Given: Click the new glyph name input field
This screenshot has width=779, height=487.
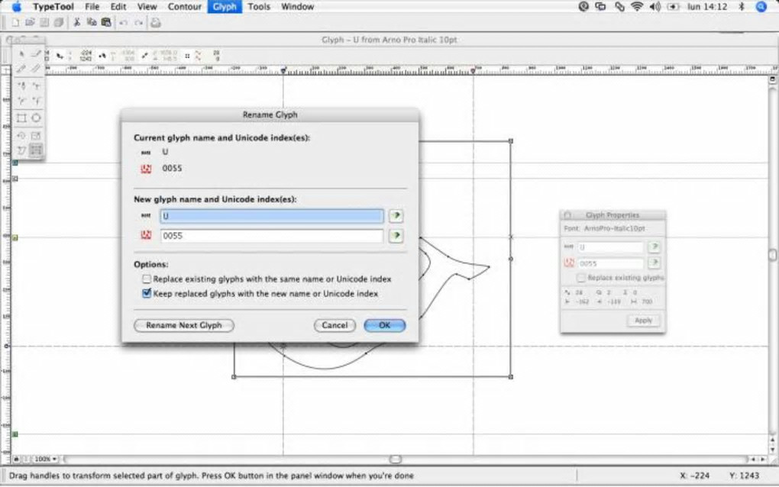Looking at the screenshot, I should point(272,216).
